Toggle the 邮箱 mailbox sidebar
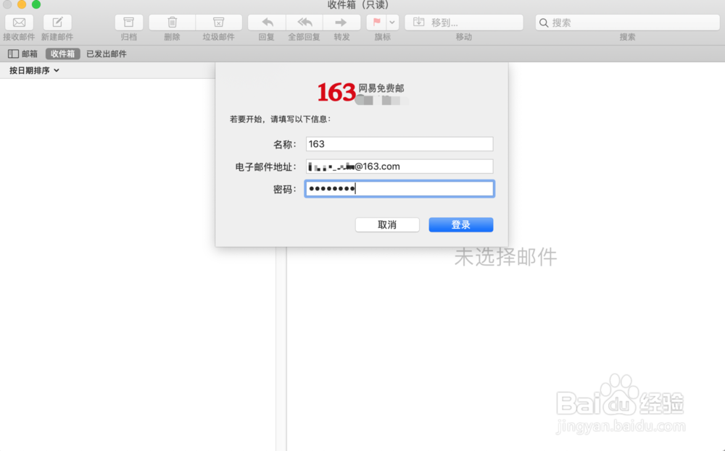 click(22, 54)
